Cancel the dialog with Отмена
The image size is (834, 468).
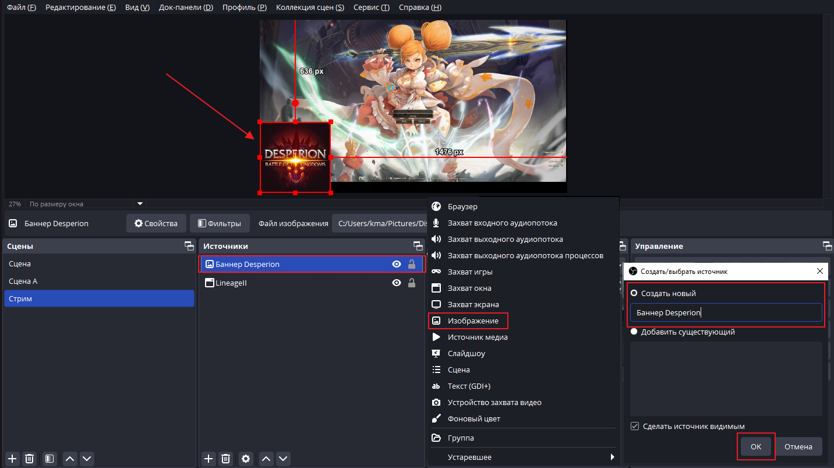[x=798, y=446]
